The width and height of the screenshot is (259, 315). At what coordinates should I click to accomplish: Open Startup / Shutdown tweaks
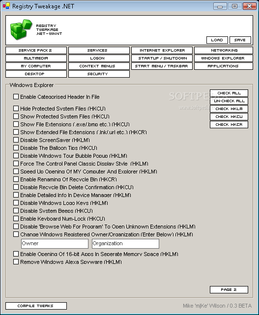[x=162, y=58]
